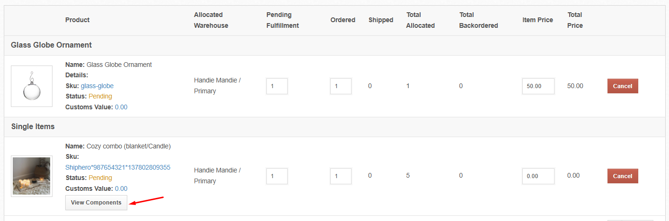Open the glass-globe SKU link
The image size is (669, 221).
point(97,86)
